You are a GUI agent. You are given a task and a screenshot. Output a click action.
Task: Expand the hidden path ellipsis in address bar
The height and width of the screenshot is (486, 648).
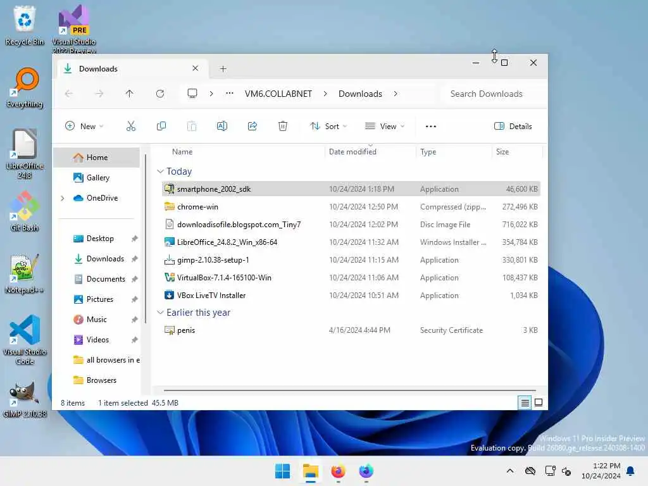[x=229, y=94]
